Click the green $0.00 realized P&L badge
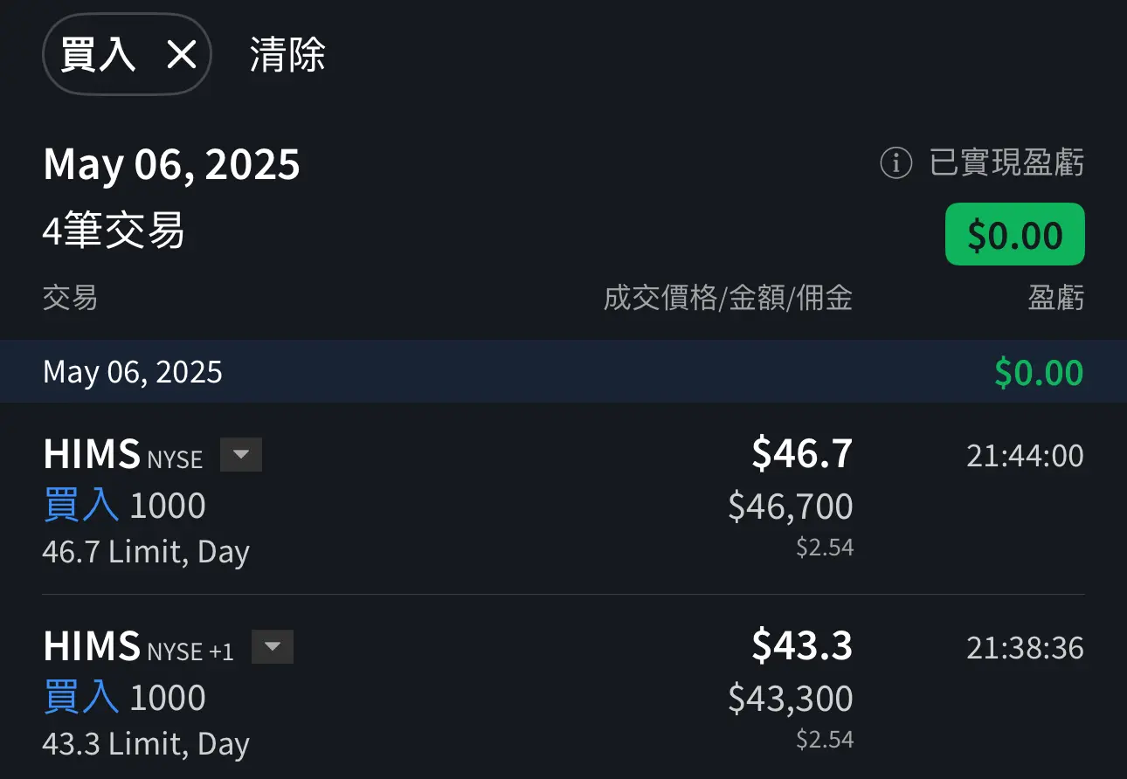Image resolution: width=1127 pixels, height=779 pixels. pyautogui.click(x=1015, y=235)
